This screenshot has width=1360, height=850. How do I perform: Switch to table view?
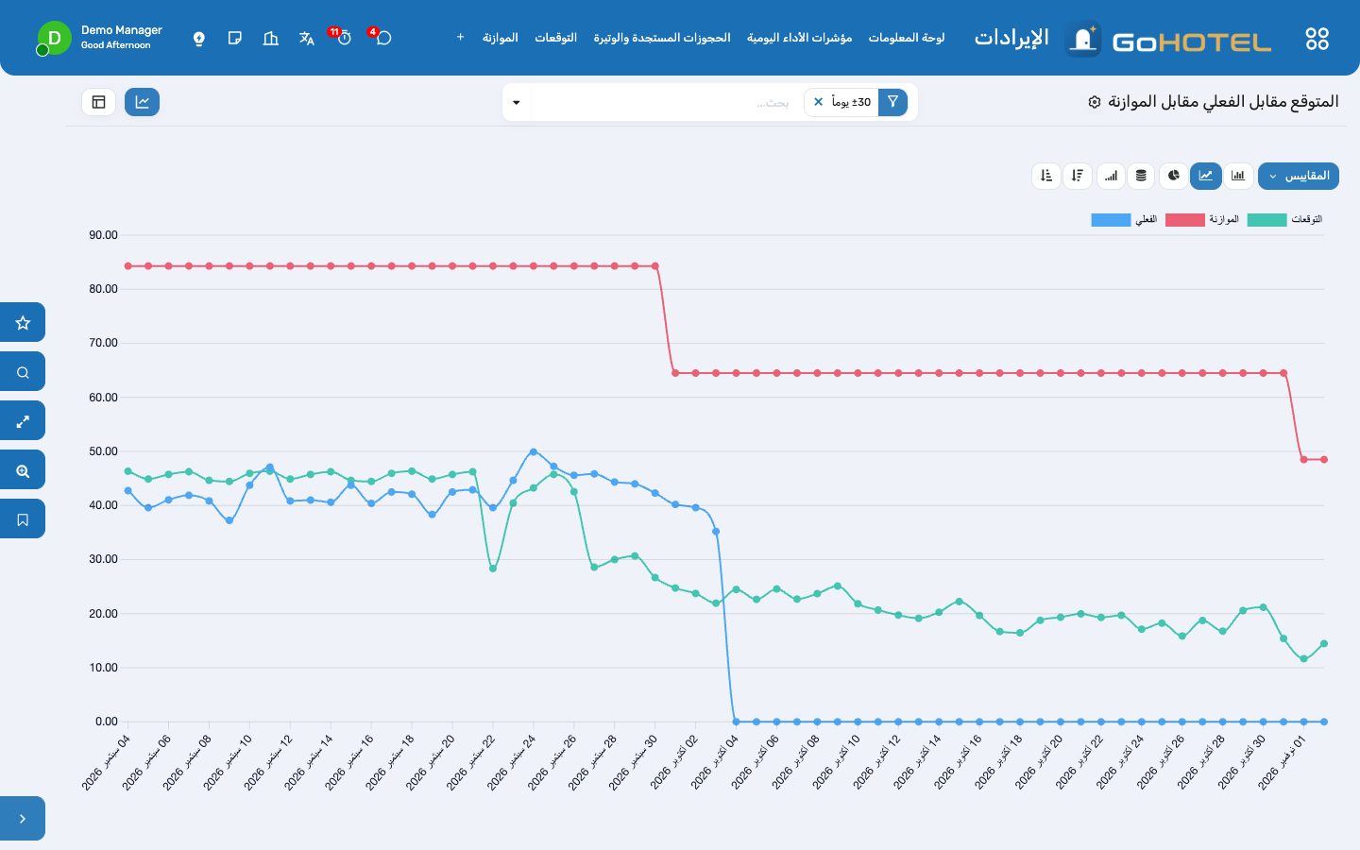pyautogui.click(x=99, y=102)
